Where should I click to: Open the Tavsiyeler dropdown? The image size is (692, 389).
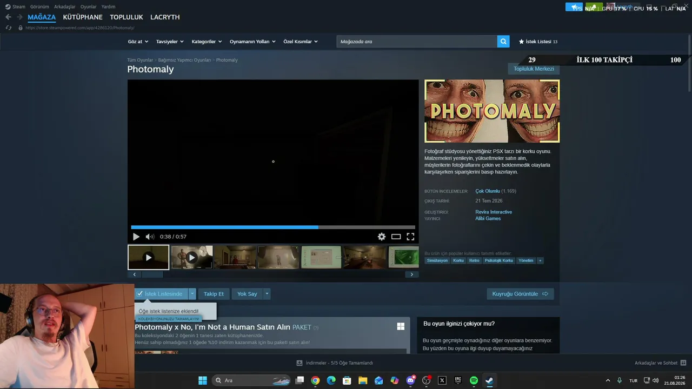coord(170,42)
